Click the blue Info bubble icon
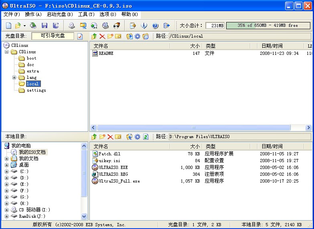 pos(144,26)
